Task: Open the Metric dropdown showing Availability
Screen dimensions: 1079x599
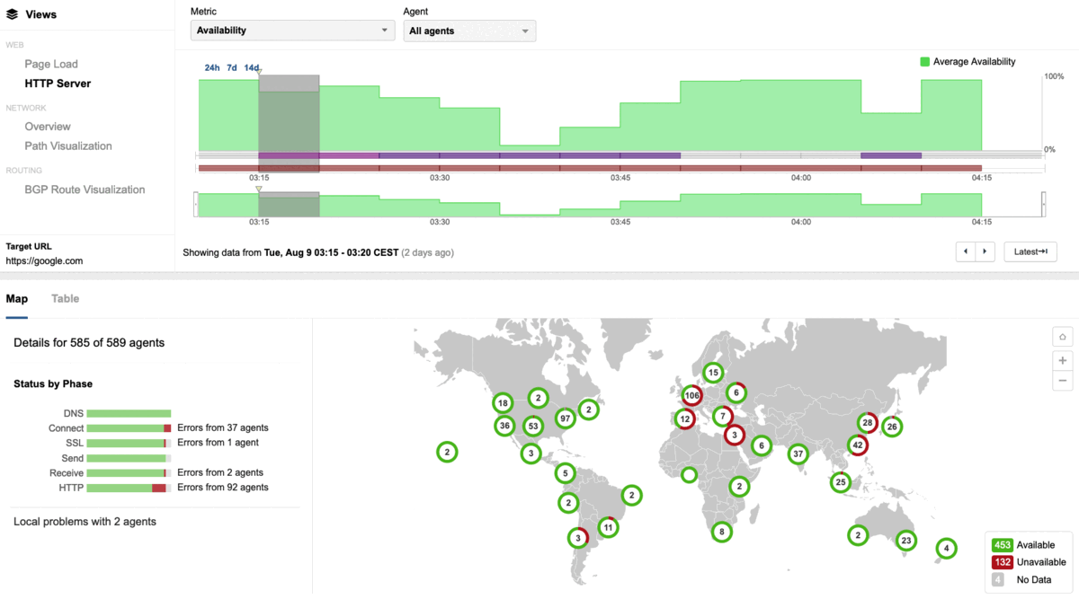Action: point(292,31)
